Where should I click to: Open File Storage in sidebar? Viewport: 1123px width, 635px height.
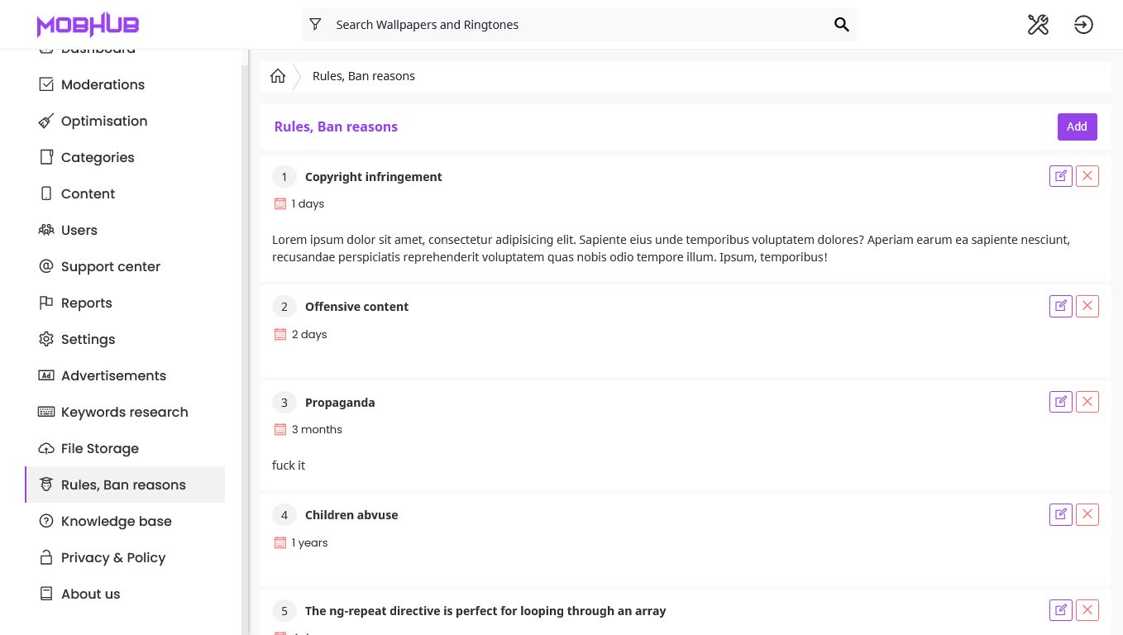(x=99, y=448)
